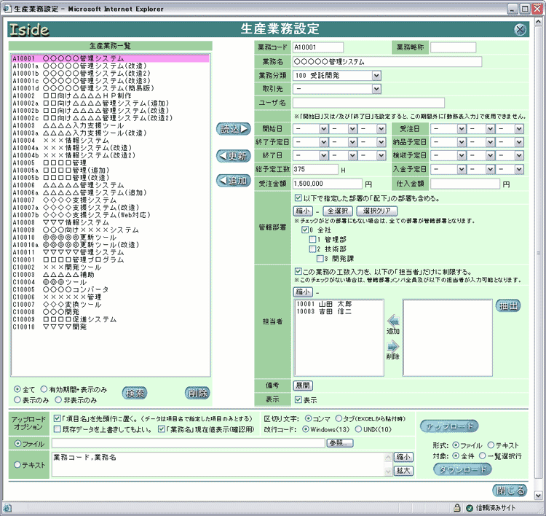Select the 有効期間+表示のみ radio button
Image resolution: width=546 pixels, height=516 pixels.
pyautogui.click(x=44, y=389)
